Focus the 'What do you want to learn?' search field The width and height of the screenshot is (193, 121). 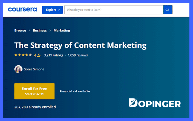coord(114,10)
